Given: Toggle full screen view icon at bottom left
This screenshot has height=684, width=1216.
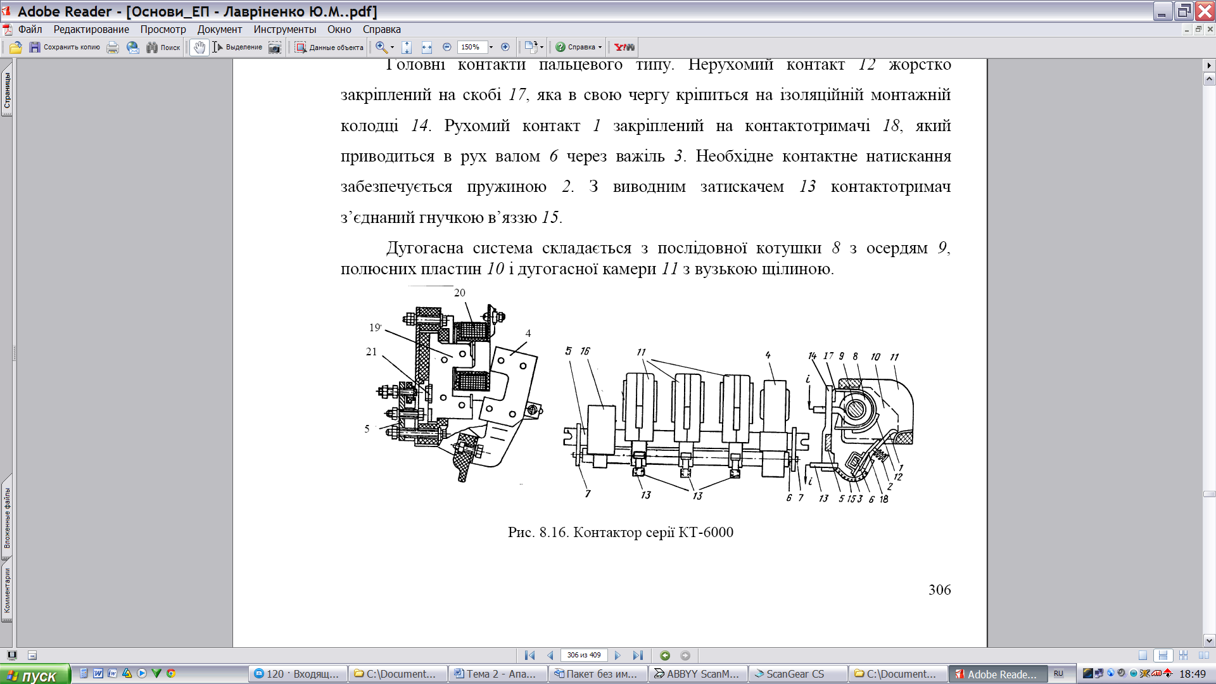Looking at the screenshot, I should (11, 655).
